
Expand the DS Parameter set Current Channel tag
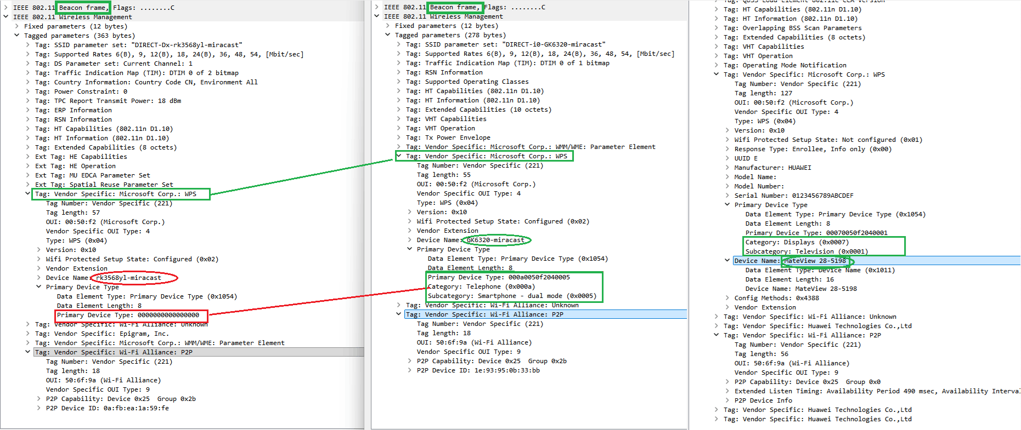pos(28,64)
